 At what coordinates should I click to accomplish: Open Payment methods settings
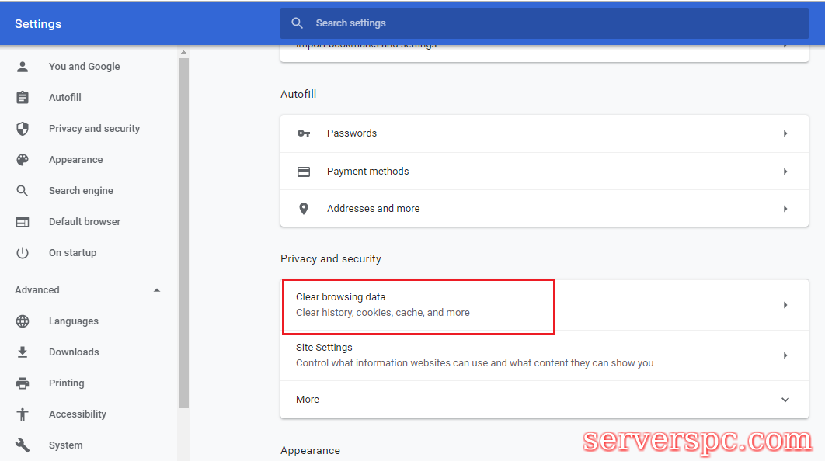coord(367,172)
